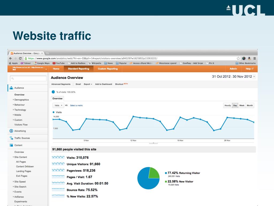Select the Custom Reporting tab
Screen dimensions: 274x206
point(108,69)
